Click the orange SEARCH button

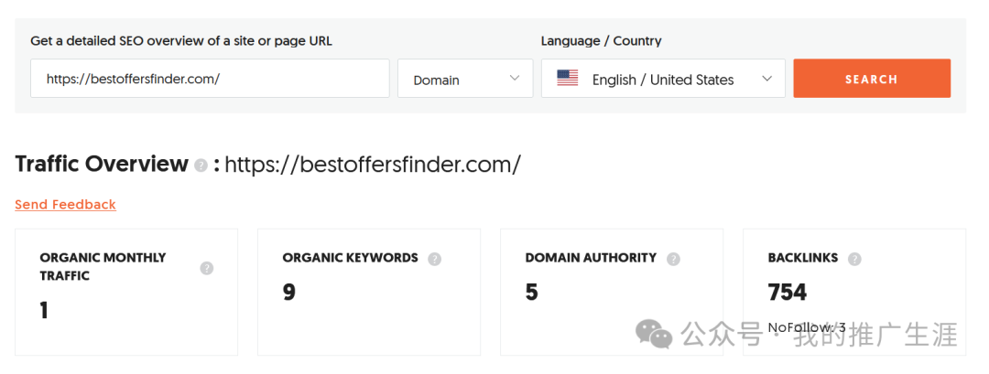[872, 79]
